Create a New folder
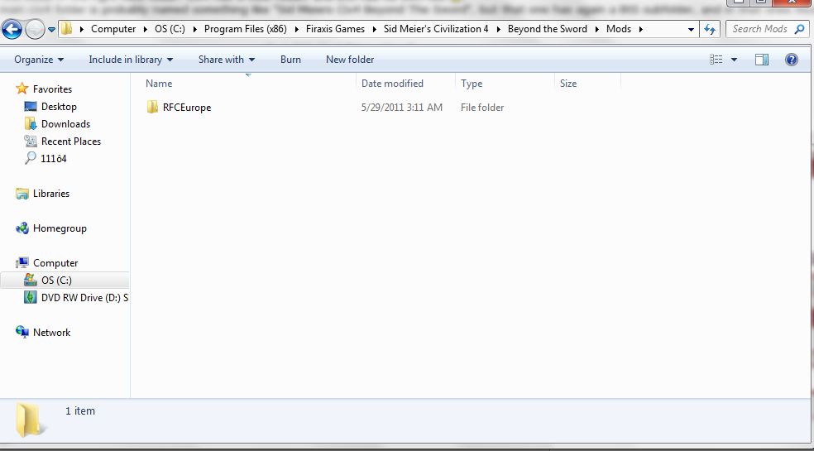This screenshot has width=814, height=451. 350,60
